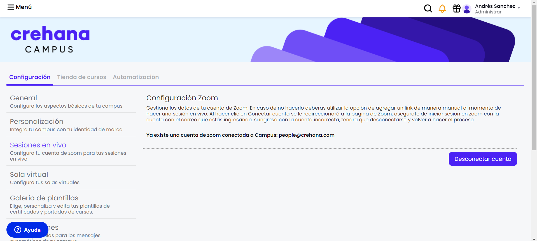
Task: Select Sesiones en vivo section
Action: pos(71,151)
